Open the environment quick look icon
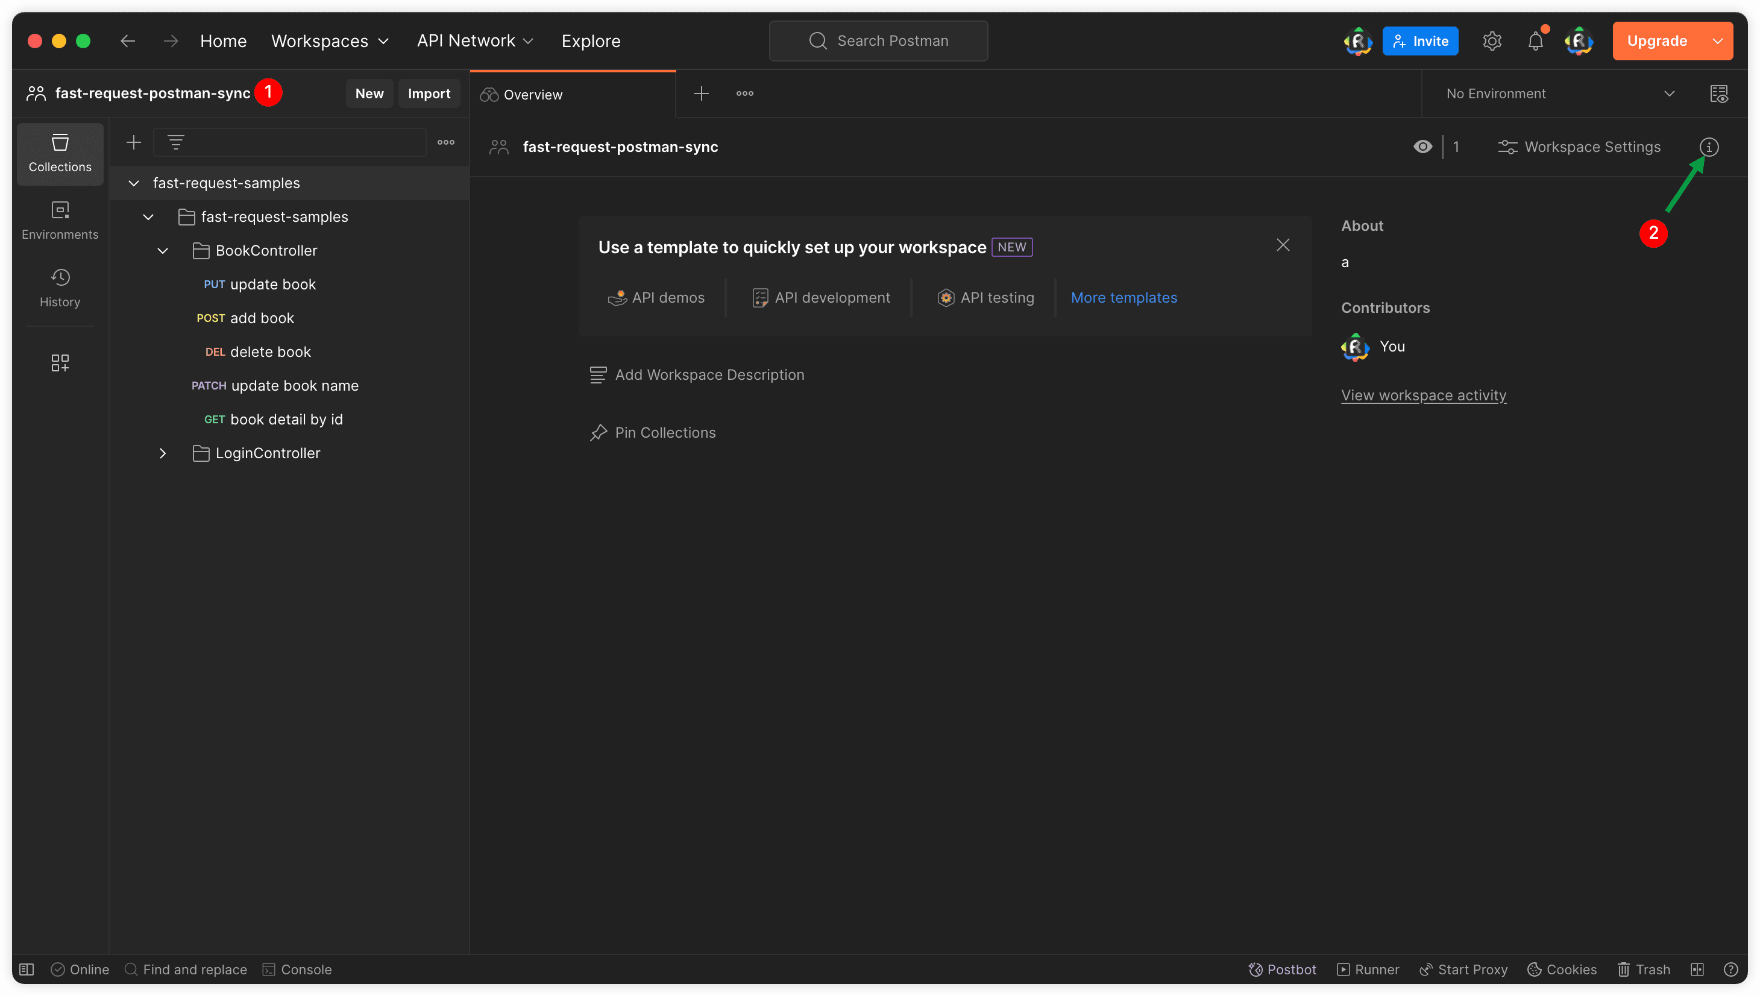 (1718, 93)
